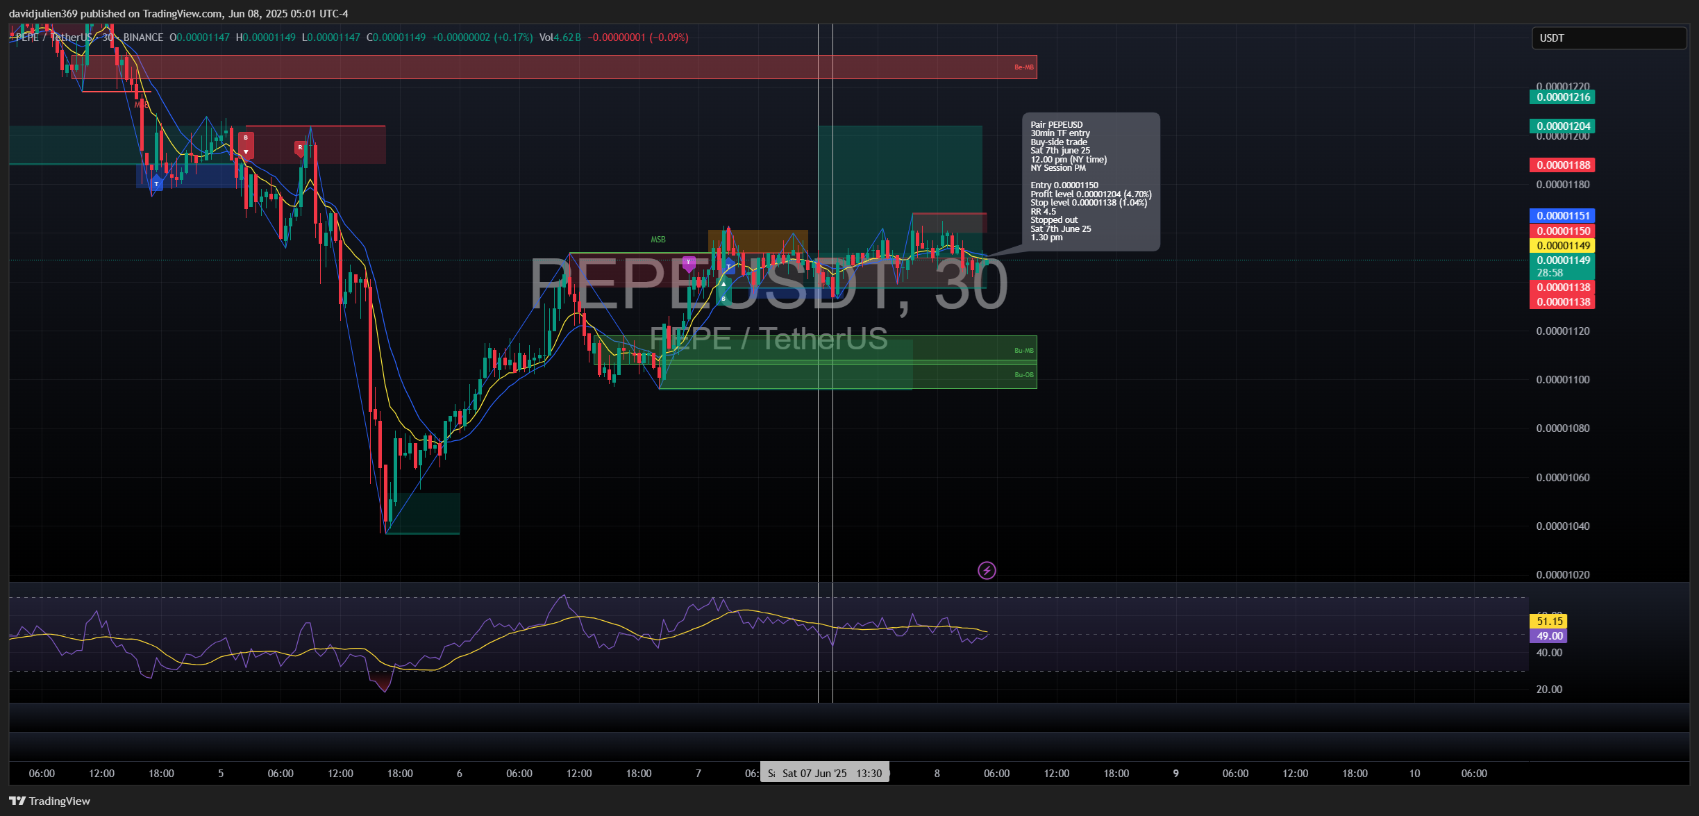Click the 0.00001120 price axis label
The width and height of the screenshot is (1699, 816).
(x=1562, y=331)
